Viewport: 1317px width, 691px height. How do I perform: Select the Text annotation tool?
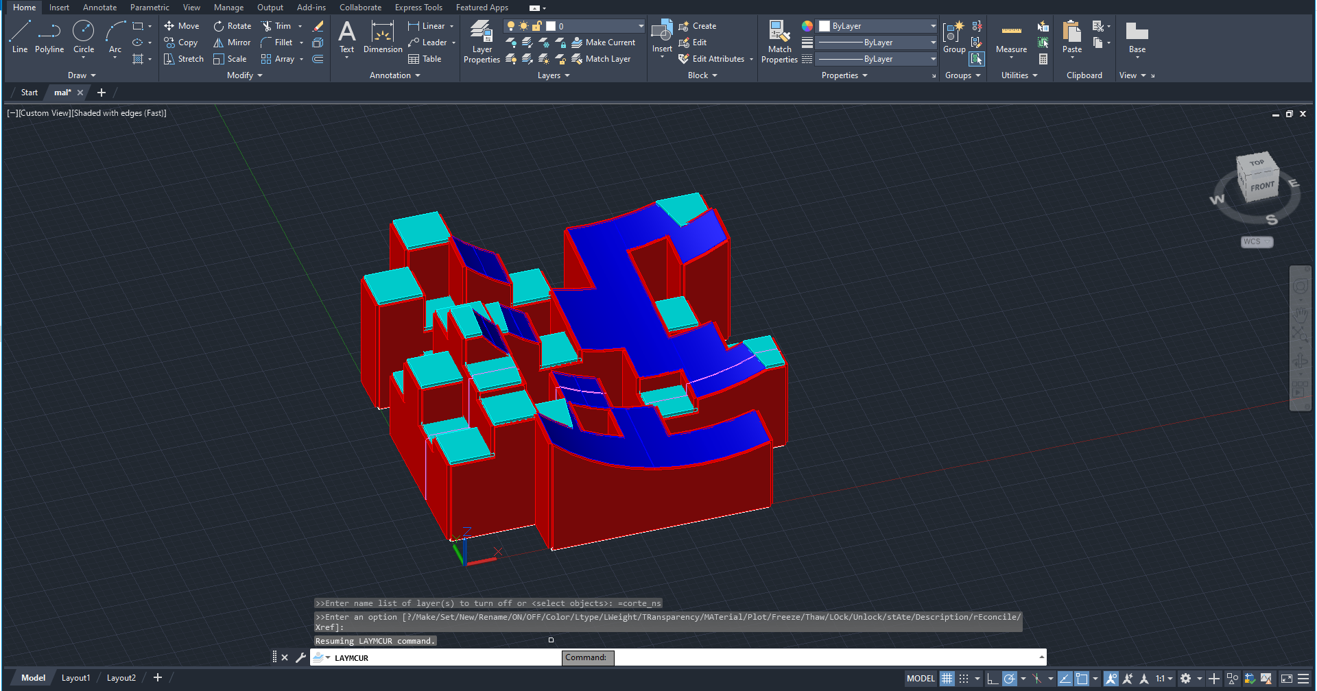click(347, 37)
